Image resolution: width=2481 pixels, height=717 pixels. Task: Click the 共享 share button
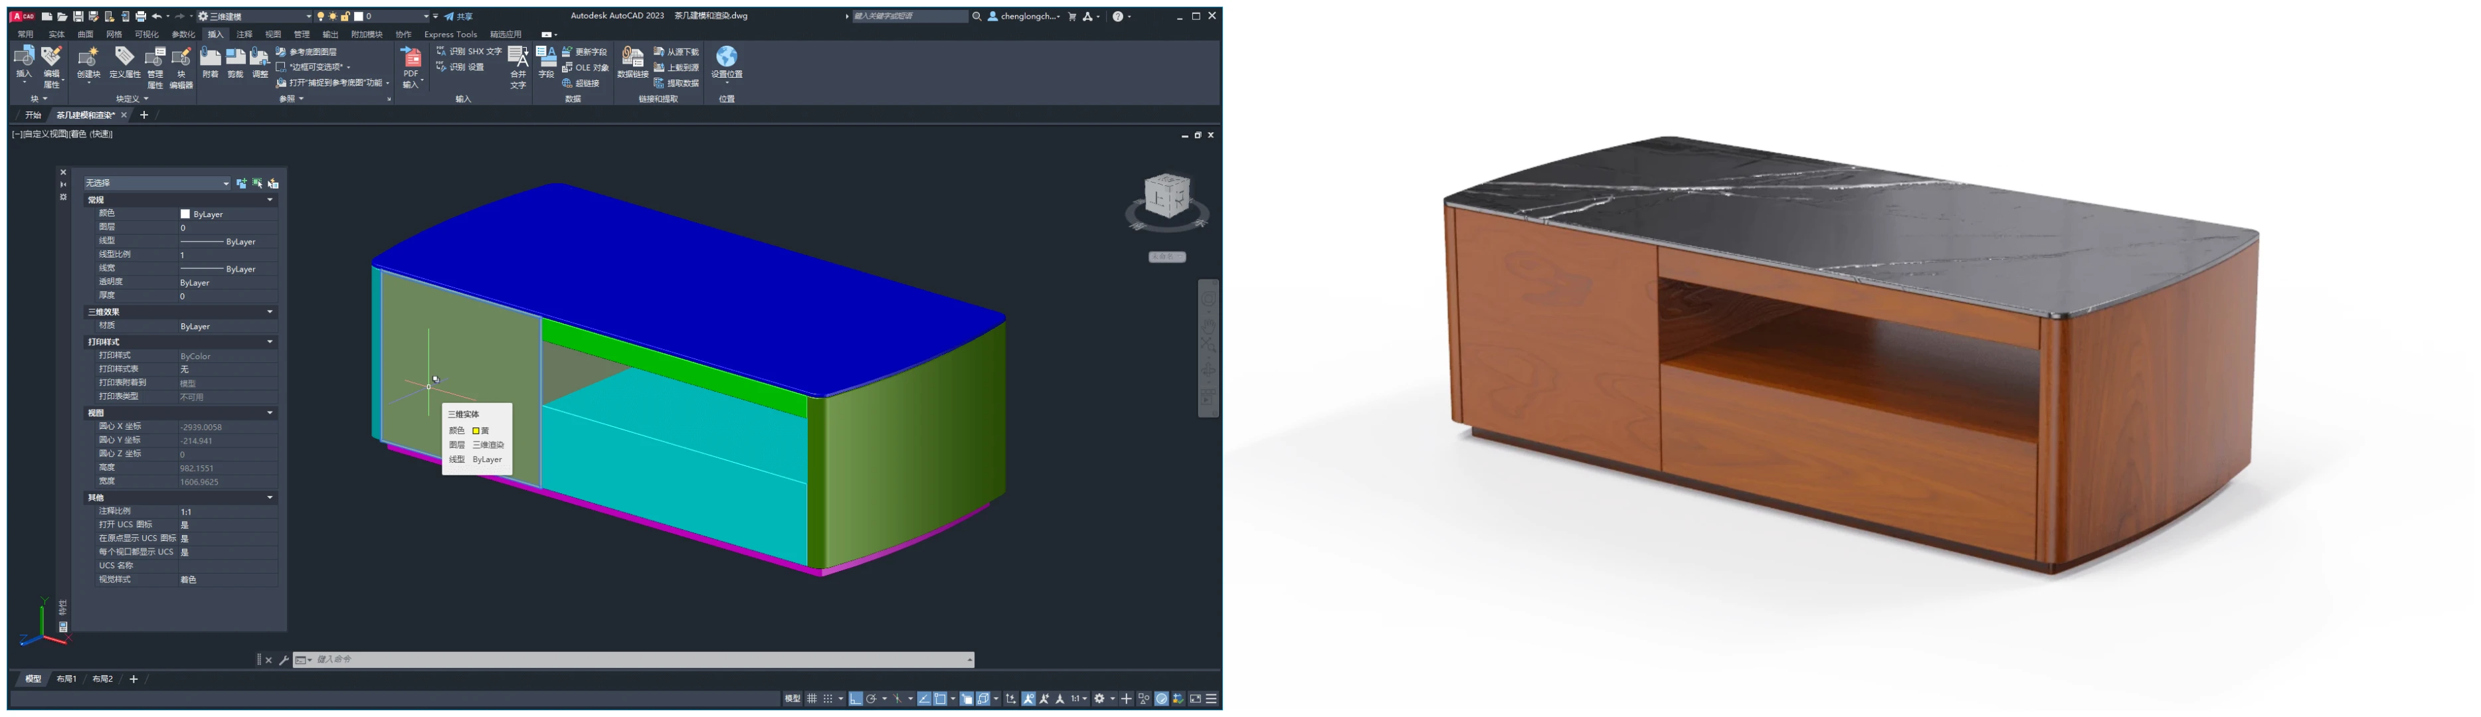click(x=458, y=17)
